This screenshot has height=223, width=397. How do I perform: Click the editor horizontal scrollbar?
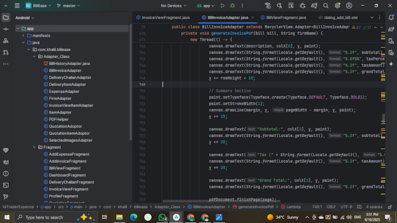click(221, 201)
